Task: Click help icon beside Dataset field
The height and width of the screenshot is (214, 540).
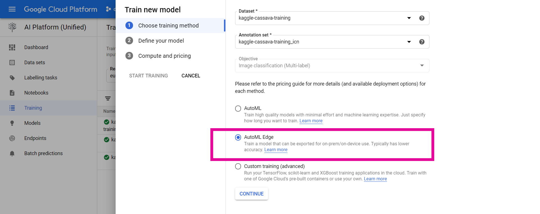Action: (x=422, y=18)
